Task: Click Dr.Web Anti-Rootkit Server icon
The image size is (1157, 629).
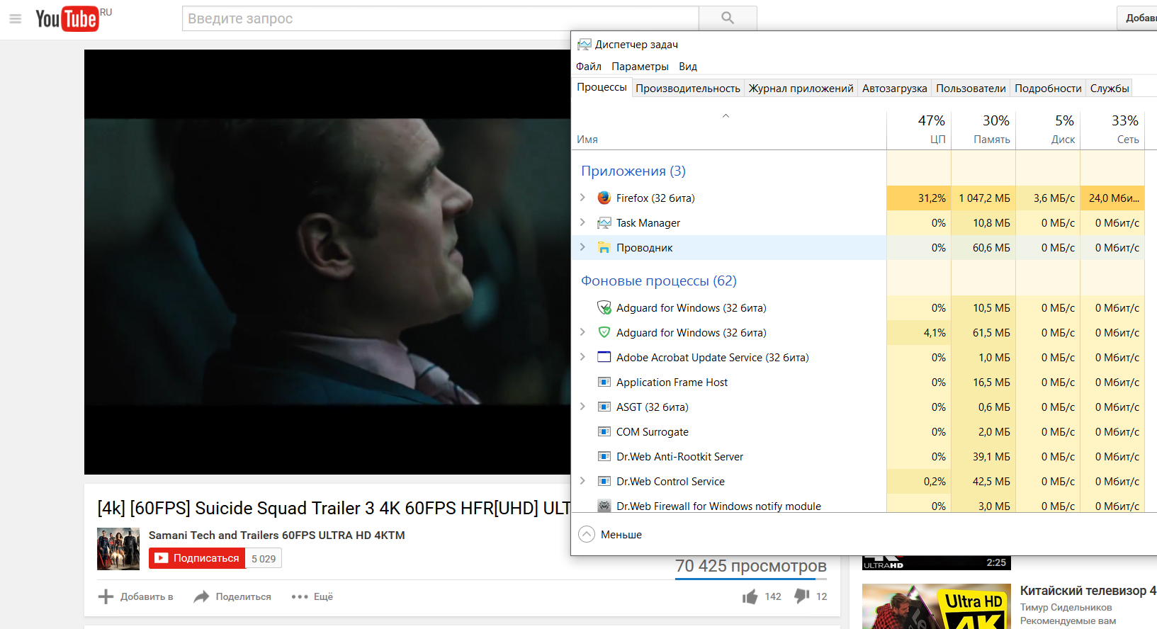Action: click(x=604, y=456)
